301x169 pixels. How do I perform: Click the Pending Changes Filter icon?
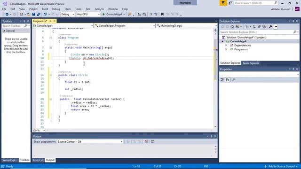pyautogui.click(x=247, y=27)
